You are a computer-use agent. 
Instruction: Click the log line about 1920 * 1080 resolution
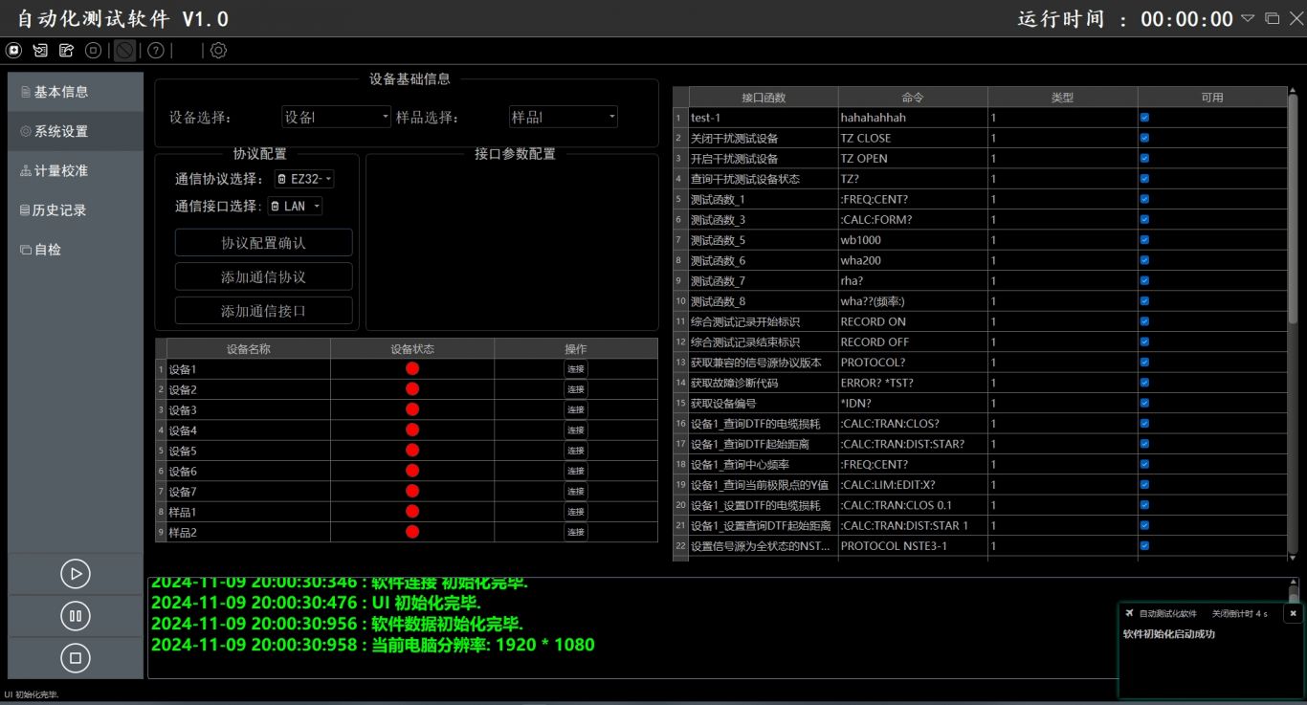point(373,645)
